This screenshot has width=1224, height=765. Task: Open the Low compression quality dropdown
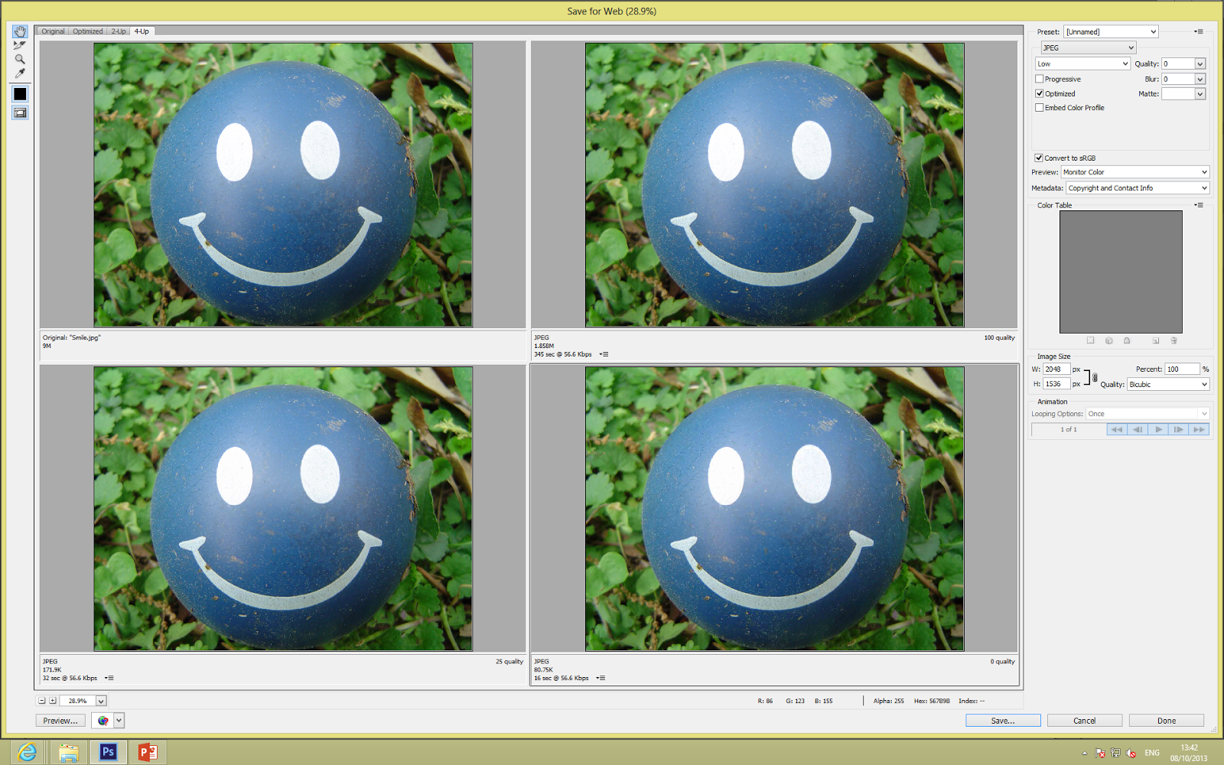pos(1082,63)
